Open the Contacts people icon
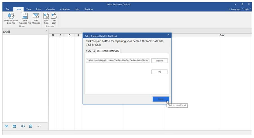The image size is (254, 138). pyautogui.click(x=23, y=126)
